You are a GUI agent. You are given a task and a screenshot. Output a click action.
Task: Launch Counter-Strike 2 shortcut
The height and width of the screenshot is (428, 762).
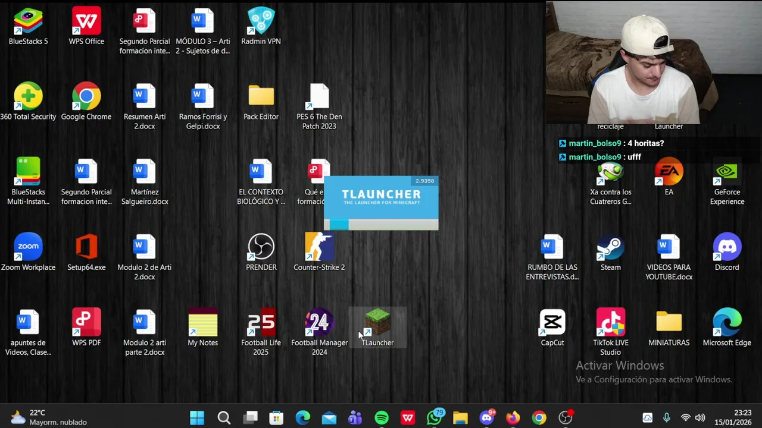point(319,253)
